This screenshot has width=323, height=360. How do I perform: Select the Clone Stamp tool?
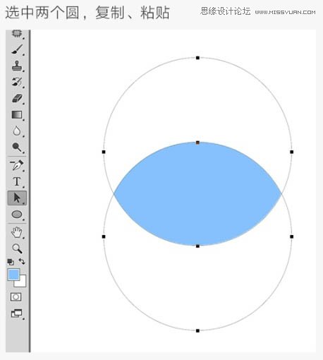click(x=17, y=66)
